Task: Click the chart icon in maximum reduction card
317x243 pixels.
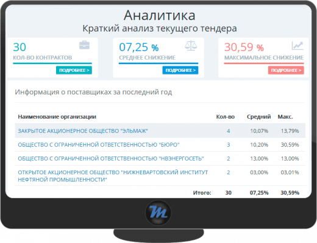Action: coord(297,46)
